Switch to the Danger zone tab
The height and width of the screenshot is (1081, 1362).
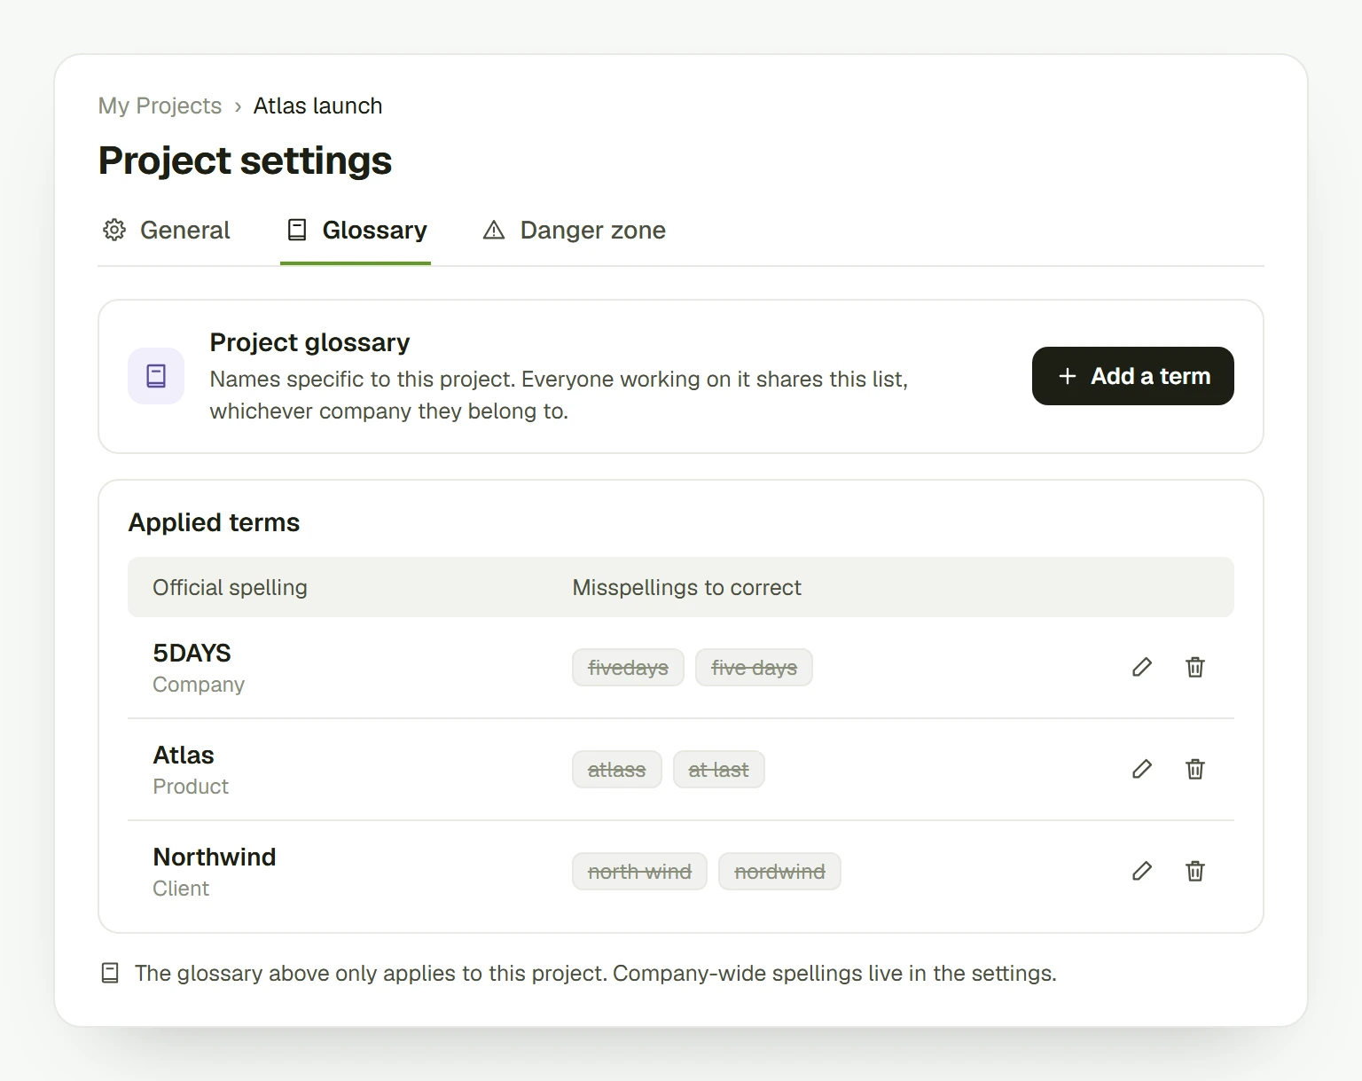574,231
